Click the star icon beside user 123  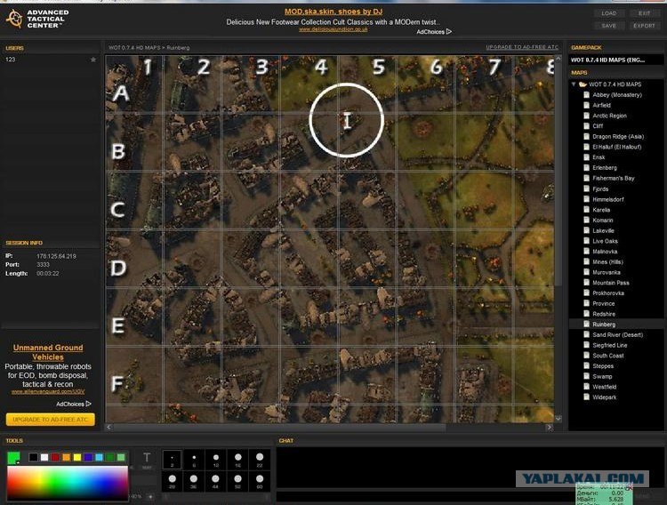[x=93, y=60]
